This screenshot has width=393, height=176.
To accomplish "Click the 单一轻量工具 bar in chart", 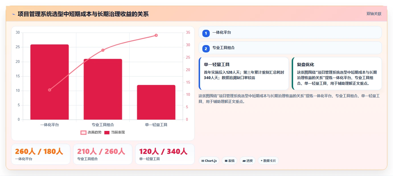I will pyautogui.click(x=156, y=102).
